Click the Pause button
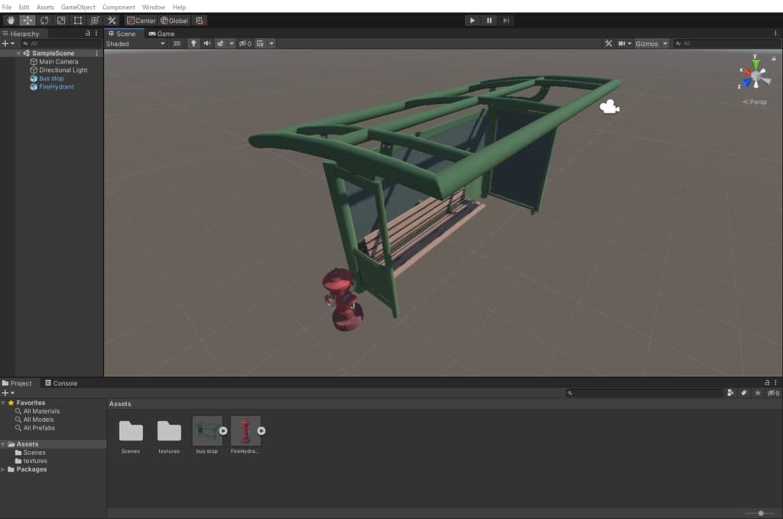Viewport: 783px width, 519px height. click(x=489, y=21)
